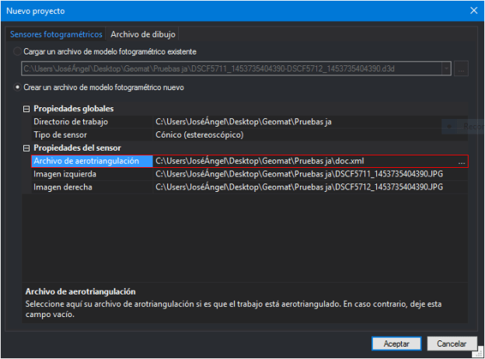Close the Nuevo proyecto dialog
Image resolution: width=485 pixels, height=359 pixels.
click(473, 11)
